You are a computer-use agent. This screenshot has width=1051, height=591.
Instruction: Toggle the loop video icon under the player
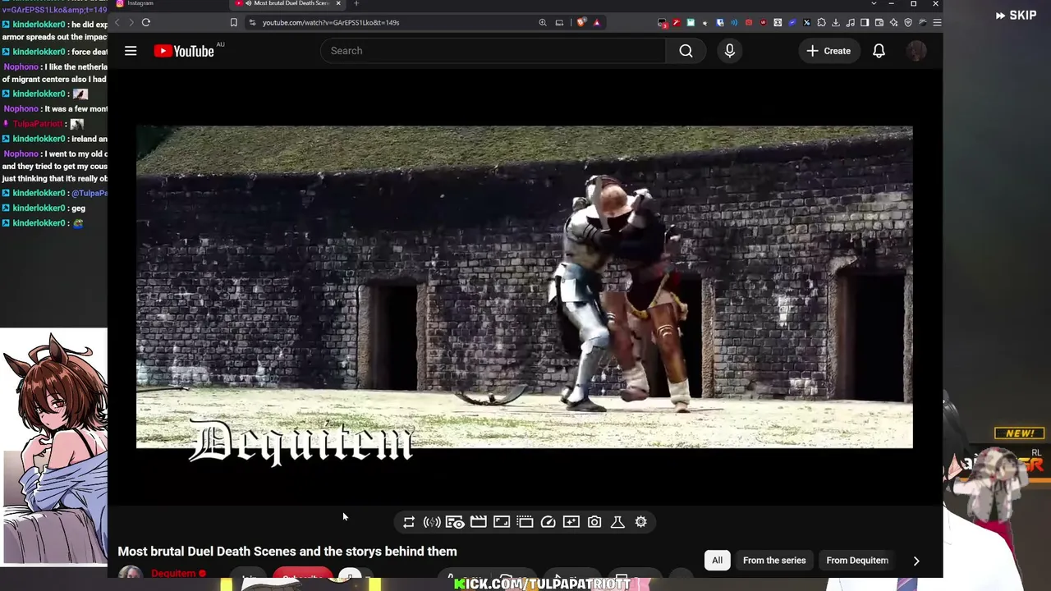[409, 522]
